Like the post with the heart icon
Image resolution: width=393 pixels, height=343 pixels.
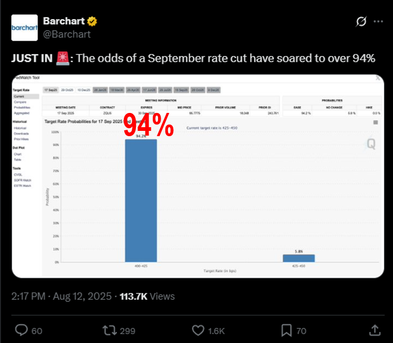[198, 330]
